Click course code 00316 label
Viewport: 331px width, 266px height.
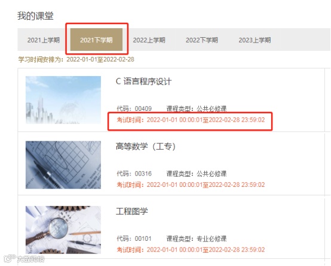pos(134,174)
